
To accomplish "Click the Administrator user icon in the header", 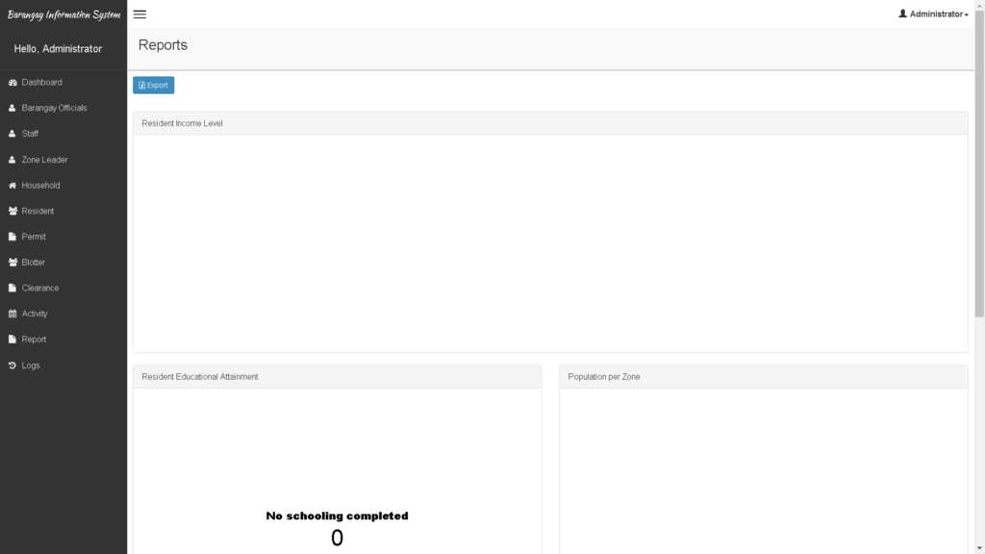I will point(901,13).
